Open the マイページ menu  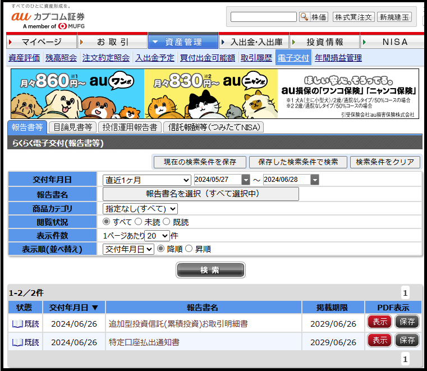pyautogui.click(x=42, y=42)
